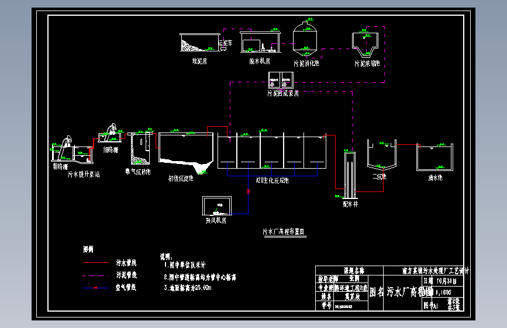Select the 环境工程2班 class text
The width and height of the screenshot is (507, 328).
(353, 287)
